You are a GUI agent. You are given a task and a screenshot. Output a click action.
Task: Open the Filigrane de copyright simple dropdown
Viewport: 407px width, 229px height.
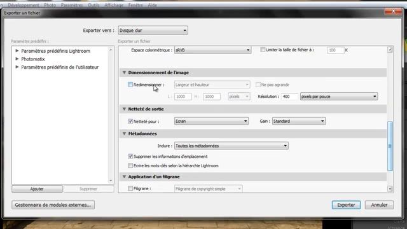[x=208, y=189]
